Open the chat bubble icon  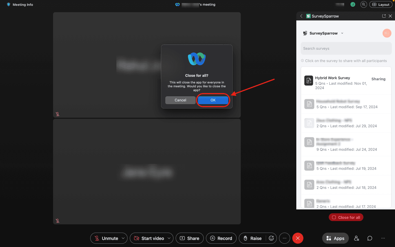click(370, 238)
